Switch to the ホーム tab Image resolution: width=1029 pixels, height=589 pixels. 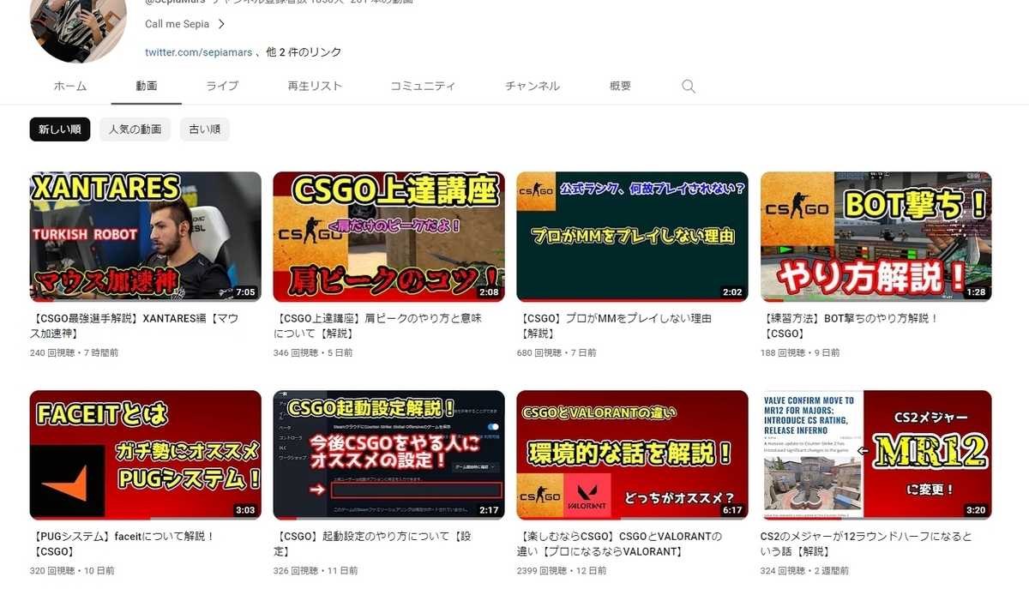pyautogui.click(x=70, y=86)
